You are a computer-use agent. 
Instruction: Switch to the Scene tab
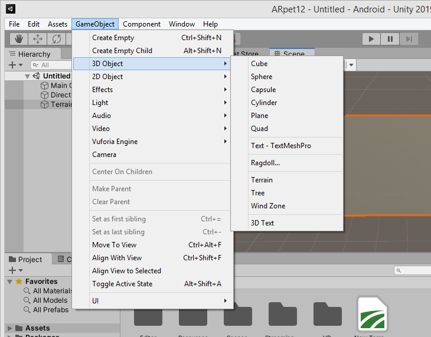pos(292,53)
